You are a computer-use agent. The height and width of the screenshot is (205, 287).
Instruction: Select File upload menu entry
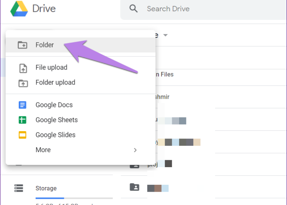coord(80,67)
